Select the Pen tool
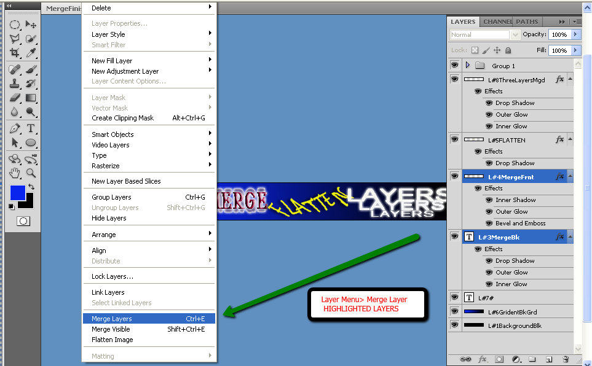Viewport: 592px width, 366px height. tap(15, 128)
